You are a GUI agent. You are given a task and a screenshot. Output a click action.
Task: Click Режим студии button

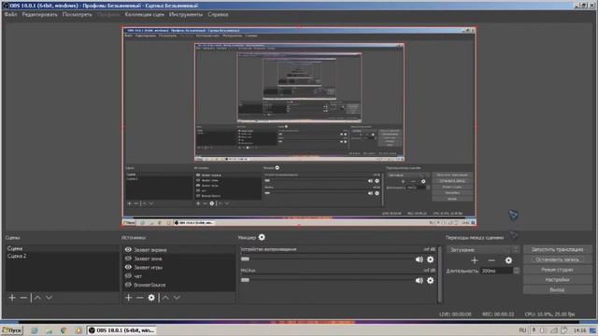click(x=557, y=270)
